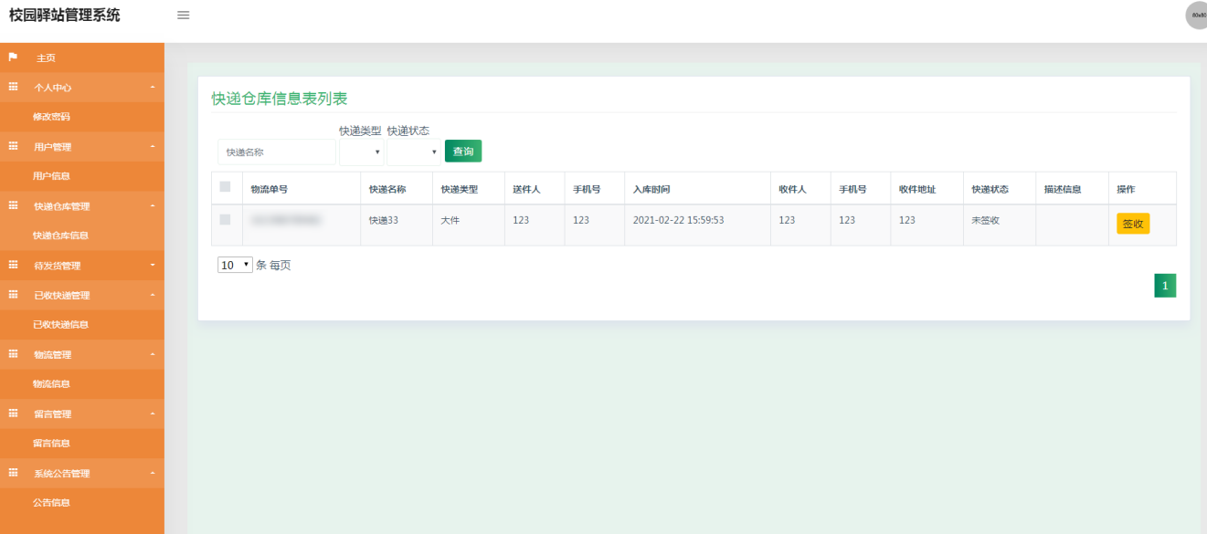Image resolution: width=1207 pixels, height=534 pixels.
Task: Click grid icon next to 个人中心
Action: point(13,87)
